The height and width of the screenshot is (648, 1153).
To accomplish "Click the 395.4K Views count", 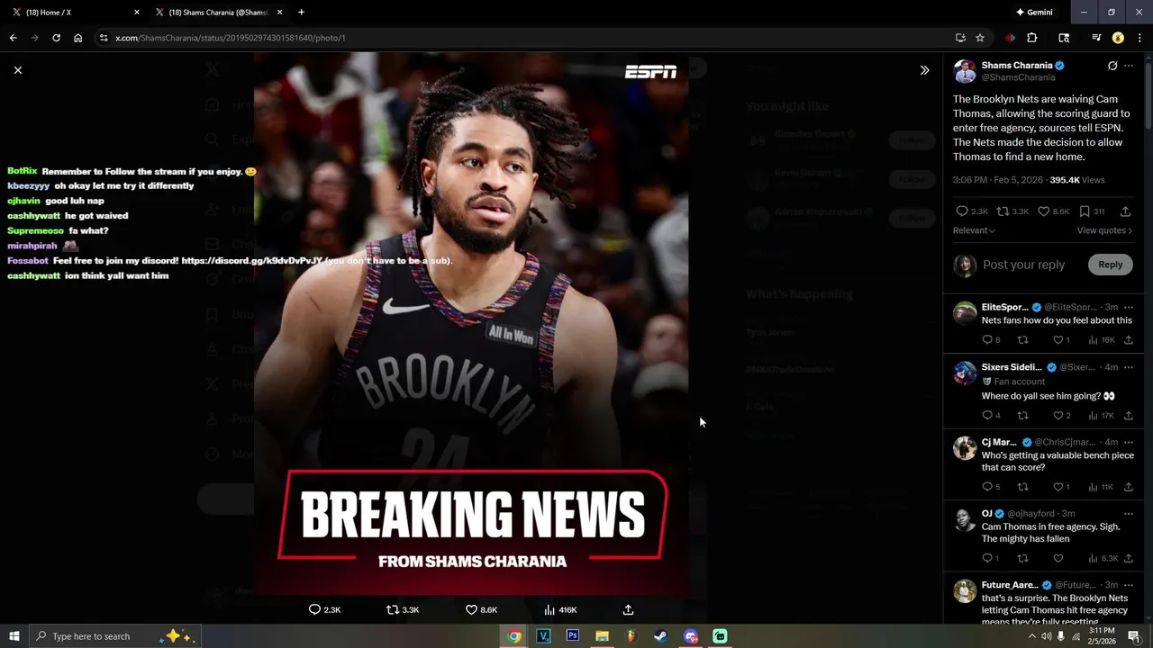I will (1076, 180).
